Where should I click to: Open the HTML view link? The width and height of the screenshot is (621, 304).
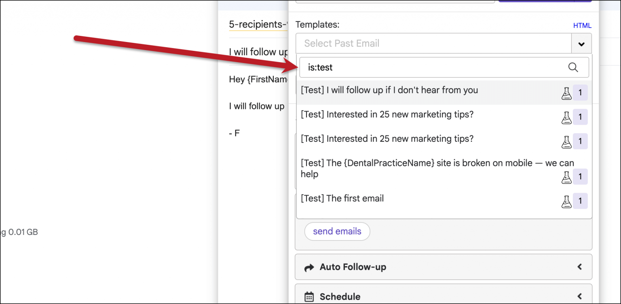pyautogui.click(x=582, y=25)
